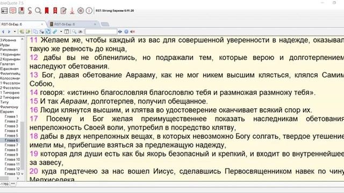Click italic word Авраам in verse 15
Screen dimensions: 344x193
point(74,101)
